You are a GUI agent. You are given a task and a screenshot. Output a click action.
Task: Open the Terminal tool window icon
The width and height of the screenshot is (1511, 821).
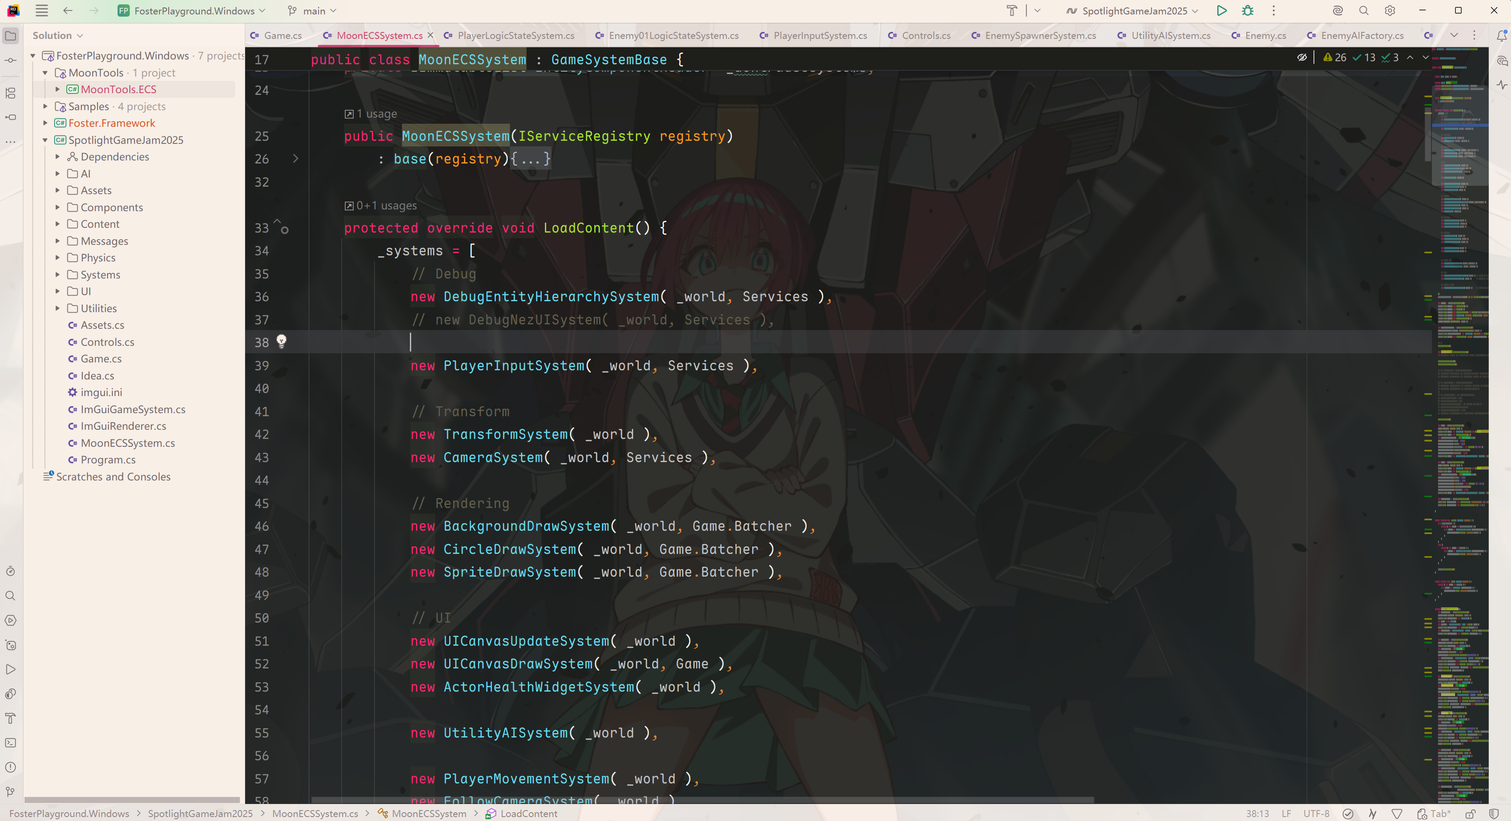10,742
